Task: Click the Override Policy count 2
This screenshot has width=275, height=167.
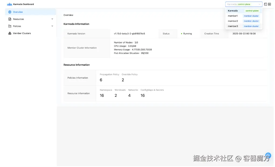Action: tap(123, 80)
